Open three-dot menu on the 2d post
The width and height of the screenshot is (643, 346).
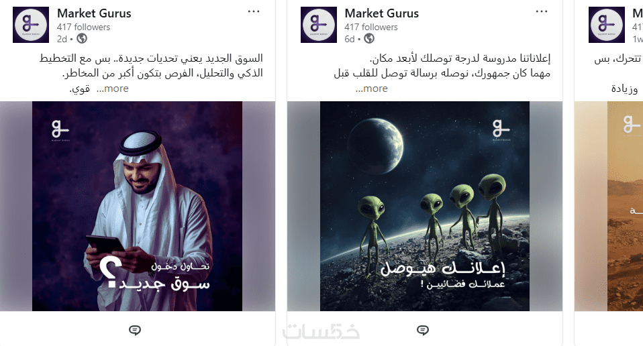pyautogui.click(x=254, y=11)
